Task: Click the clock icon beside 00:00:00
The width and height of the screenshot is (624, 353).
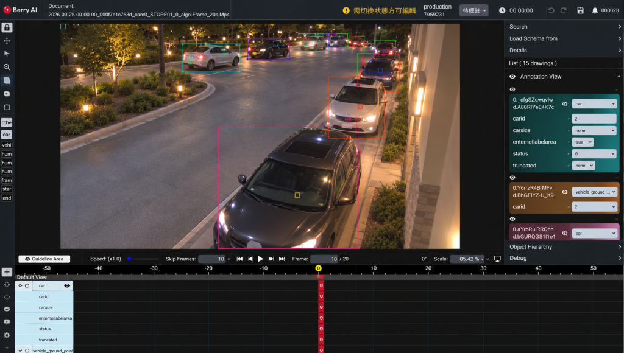Action: pos(502,10)
